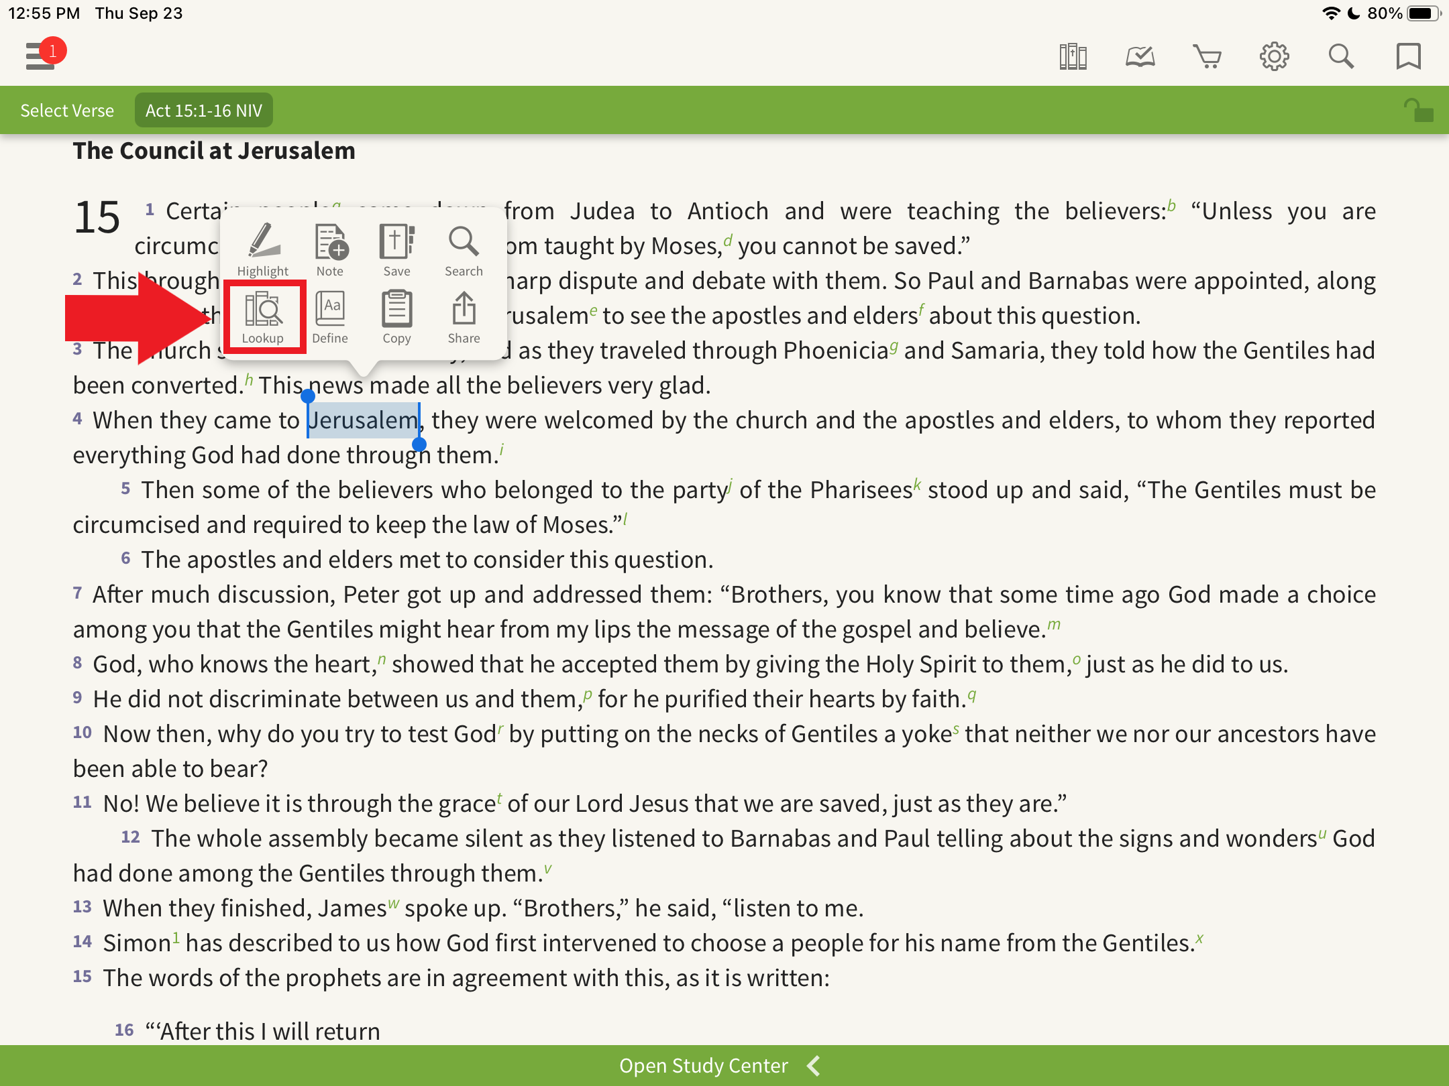Screen dimensions: 1449x1086
Task: Tap Define in the selection popup
Action: click(330, 318)
